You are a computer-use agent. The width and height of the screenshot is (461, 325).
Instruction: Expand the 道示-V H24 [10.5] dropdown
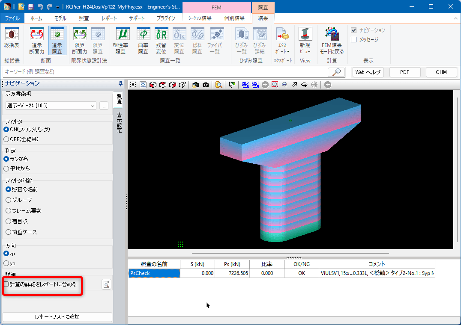[x=93, y=106]
